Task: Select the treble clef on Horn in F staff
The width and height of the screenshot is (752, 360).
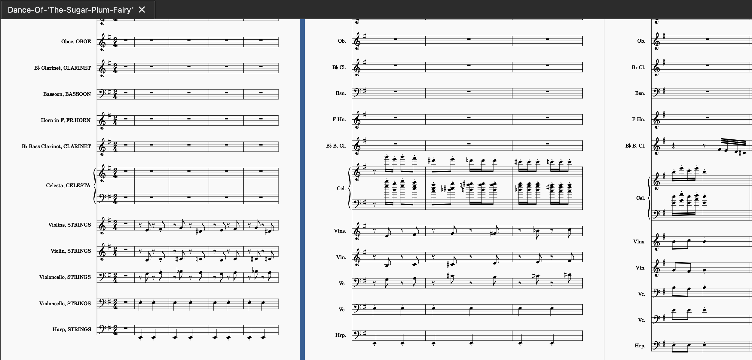Action: pos(102,121)
